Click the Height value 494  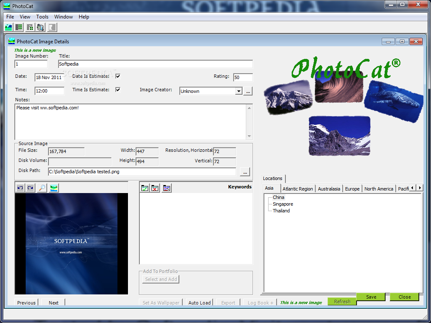point(147,161)
